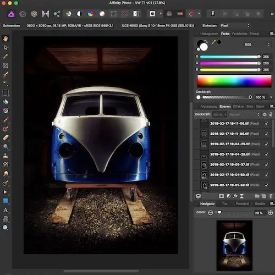The width and height of the screenshot is (275, 275).
Task: Click the Invert Pixel Selection icon
Action: click(x=136, y=14)
